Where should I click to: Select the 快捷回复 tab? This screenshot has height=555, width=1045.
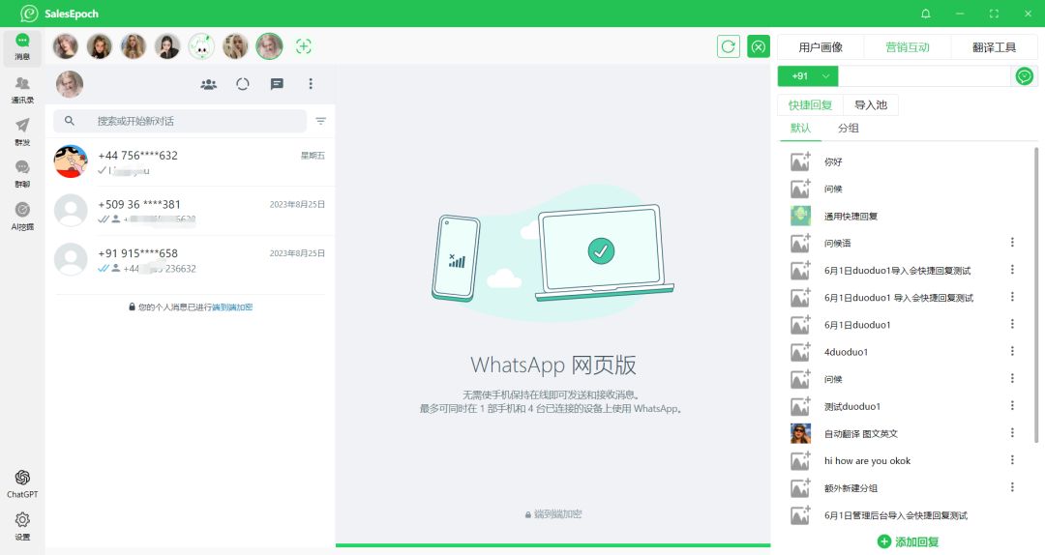(x=811, y=105)
